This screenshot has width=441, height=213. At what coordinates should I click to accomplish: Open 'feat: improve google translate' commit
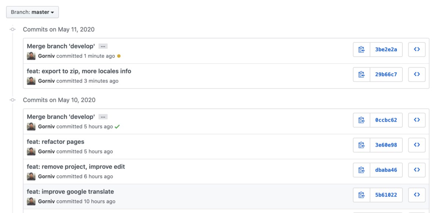point(71,191)
